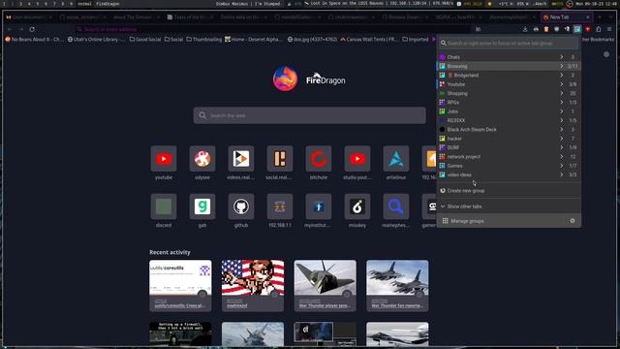Open the Imported bookmarks folder

click(x=416, y=39)
